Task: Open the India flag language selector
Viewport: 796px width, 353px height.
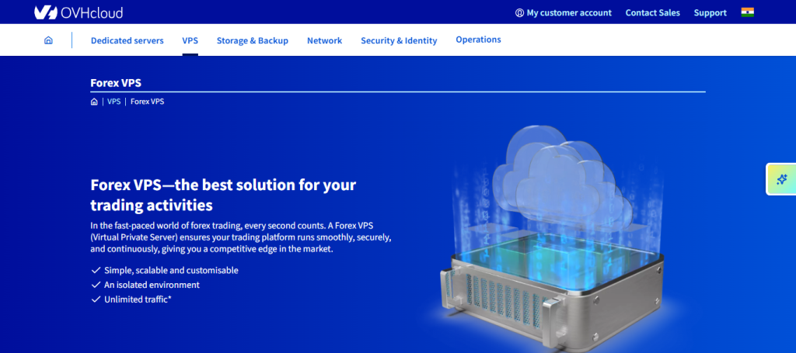Action: click(x=747, y=12)
